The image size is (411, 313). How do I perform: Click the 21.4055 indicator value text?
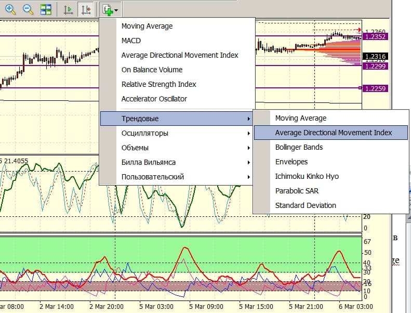[x=16, y=161]
